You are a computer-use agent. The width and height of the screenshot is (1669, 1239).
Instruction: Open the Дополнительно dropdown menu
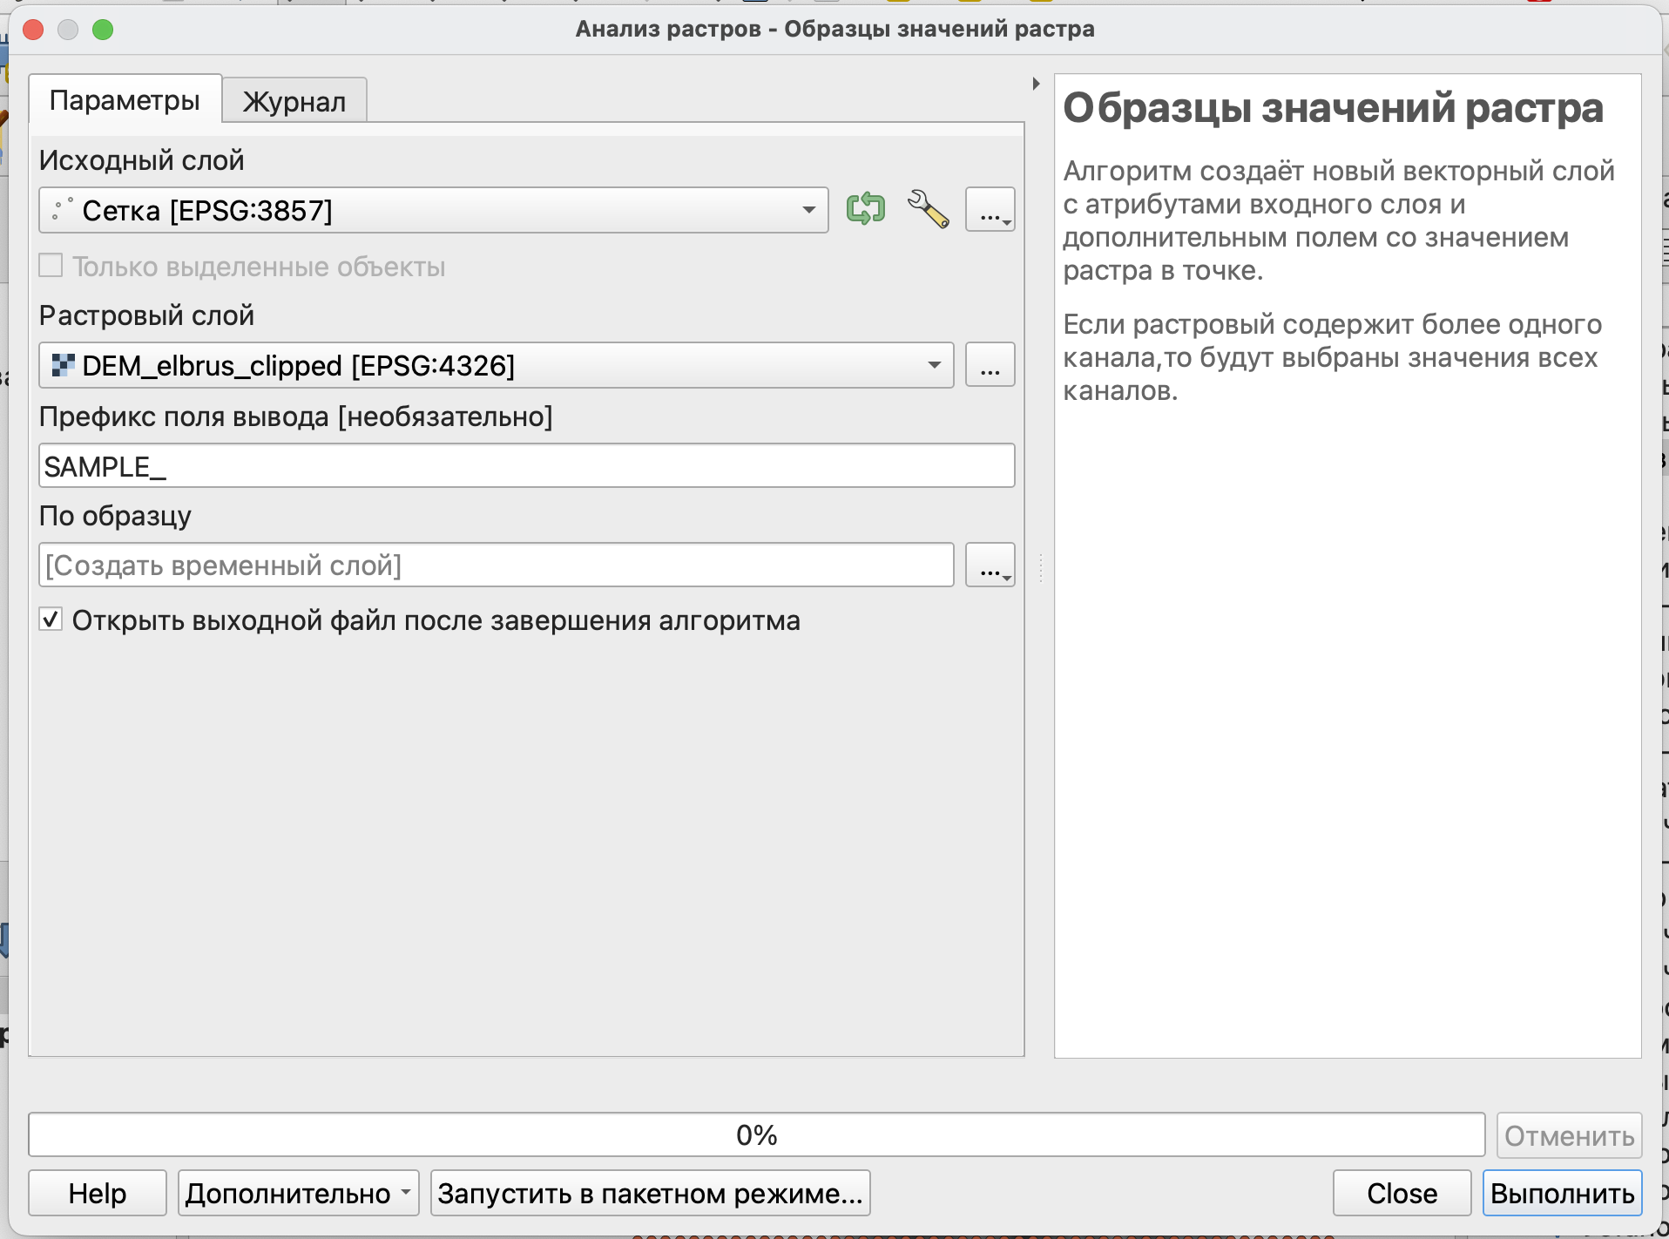(298, 1193)
